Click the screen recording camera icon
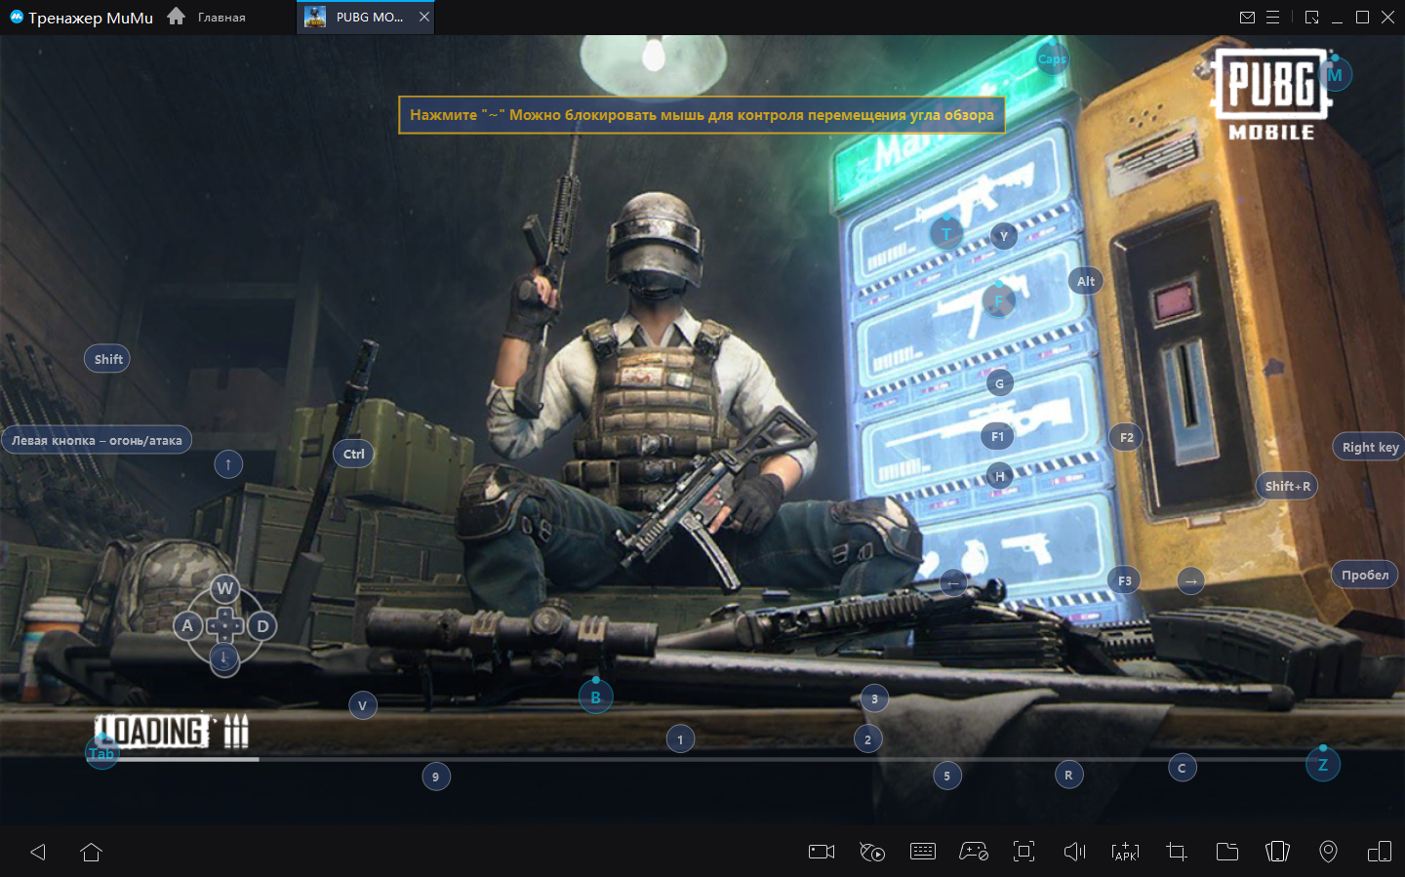Viewport: 1405px width, 877px height. (x=822, y=852)
